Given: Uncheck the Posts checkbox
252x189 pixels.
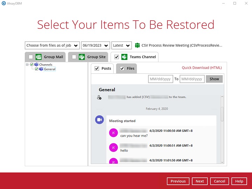Looking at the screenshot, I should tap(97, 68).
